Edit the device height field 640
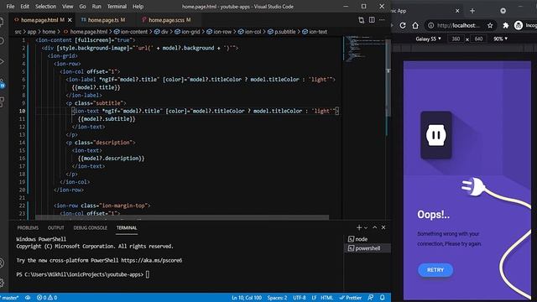537x302 pixels. (x=478, y=39)
